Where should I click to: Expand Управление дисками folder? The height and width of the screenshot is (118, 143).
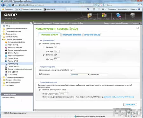tap(2, 31)
